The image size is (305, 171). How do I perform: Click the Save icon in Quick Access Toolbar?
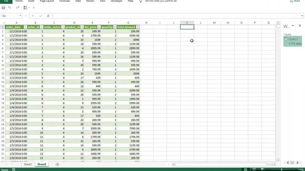[x=3, y=8]
